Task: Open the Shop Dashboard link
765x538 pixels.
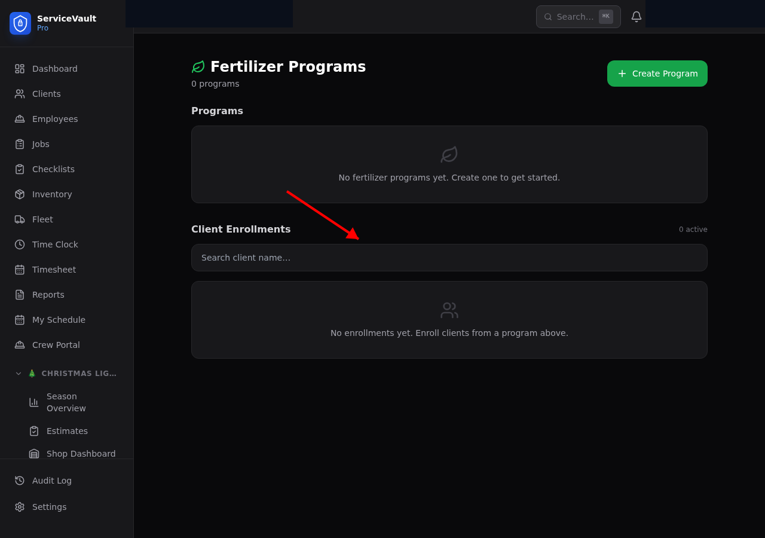Action: (81, 453)
